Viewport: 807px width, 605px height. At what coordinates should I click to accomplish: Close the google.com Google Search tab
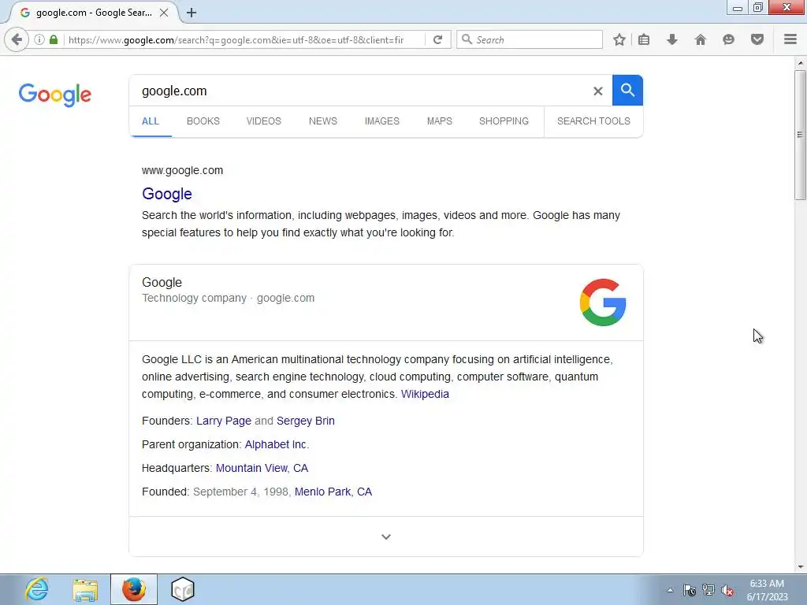164,13
